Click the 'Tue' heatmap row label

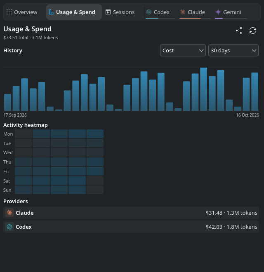pos(7,143)
